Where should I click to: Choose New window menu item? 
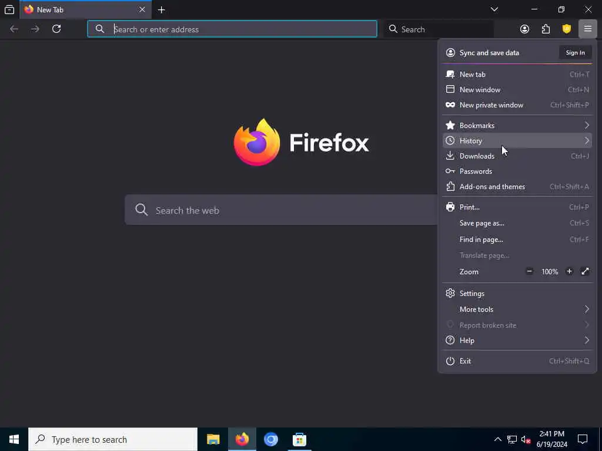(x=517, y=90)
